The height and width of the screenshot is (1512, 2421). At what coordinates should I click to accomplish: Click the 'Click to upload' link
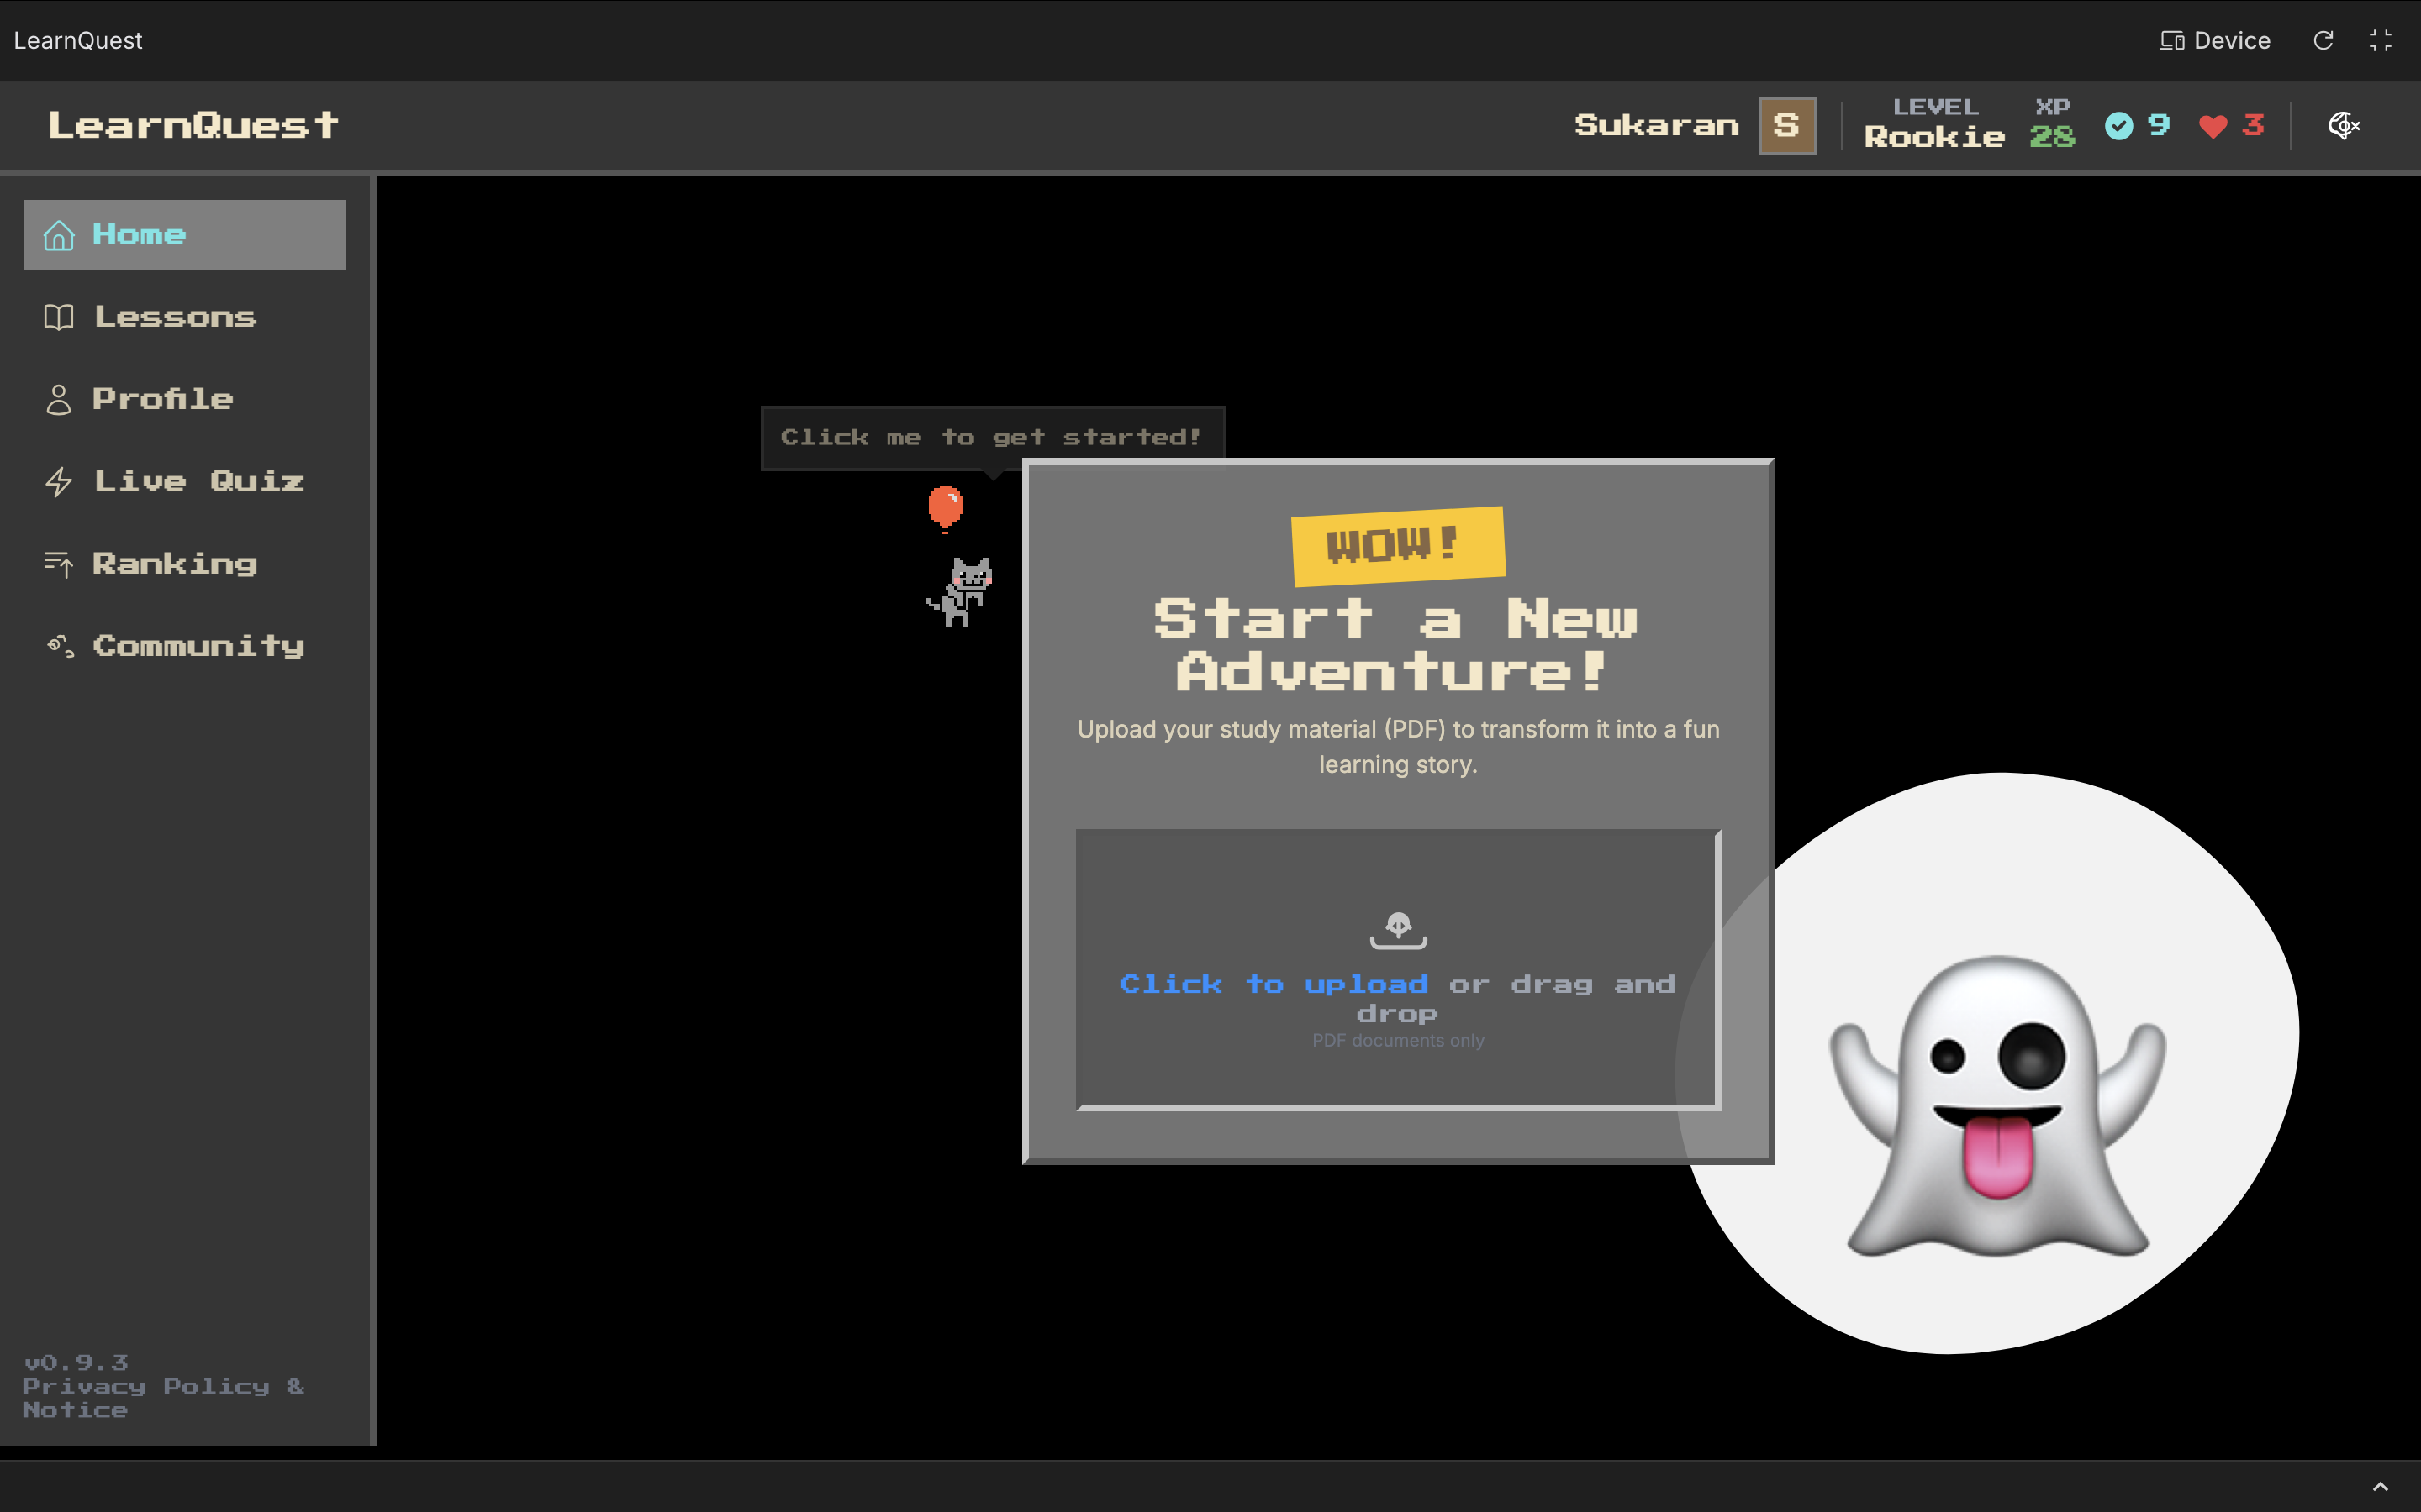coord(1274,984)
